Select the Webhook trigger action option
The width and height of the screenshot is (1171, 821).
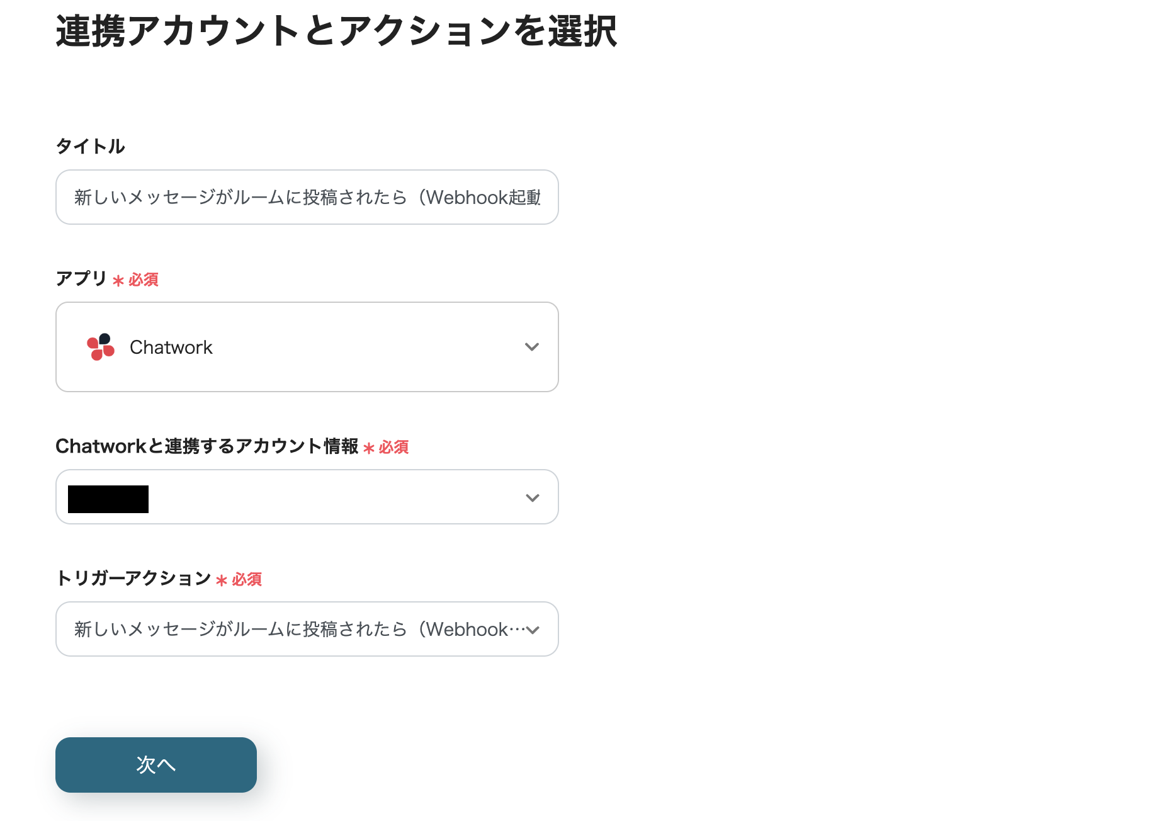tap(283, 629)
